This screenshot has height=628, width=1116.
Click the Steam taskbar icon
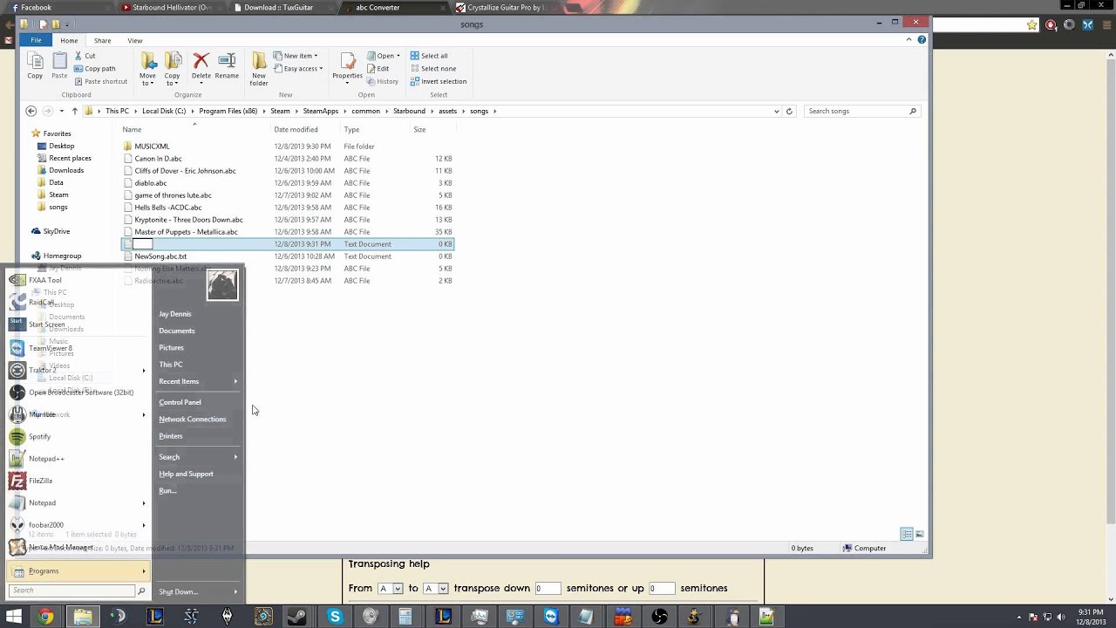[x=297, y=617]
